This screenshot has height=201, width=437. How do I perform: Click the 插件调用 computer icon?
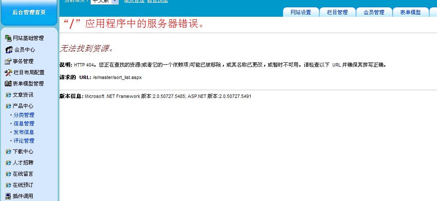pyautogui.click(x=8, y=196)
